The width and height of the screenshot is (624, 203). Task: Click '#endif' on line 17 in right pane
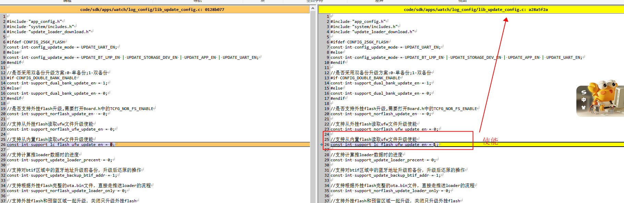point(338,98)
